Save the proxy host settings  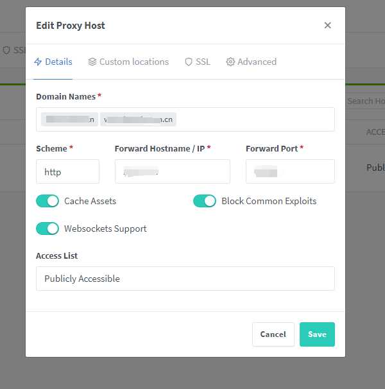317,334
